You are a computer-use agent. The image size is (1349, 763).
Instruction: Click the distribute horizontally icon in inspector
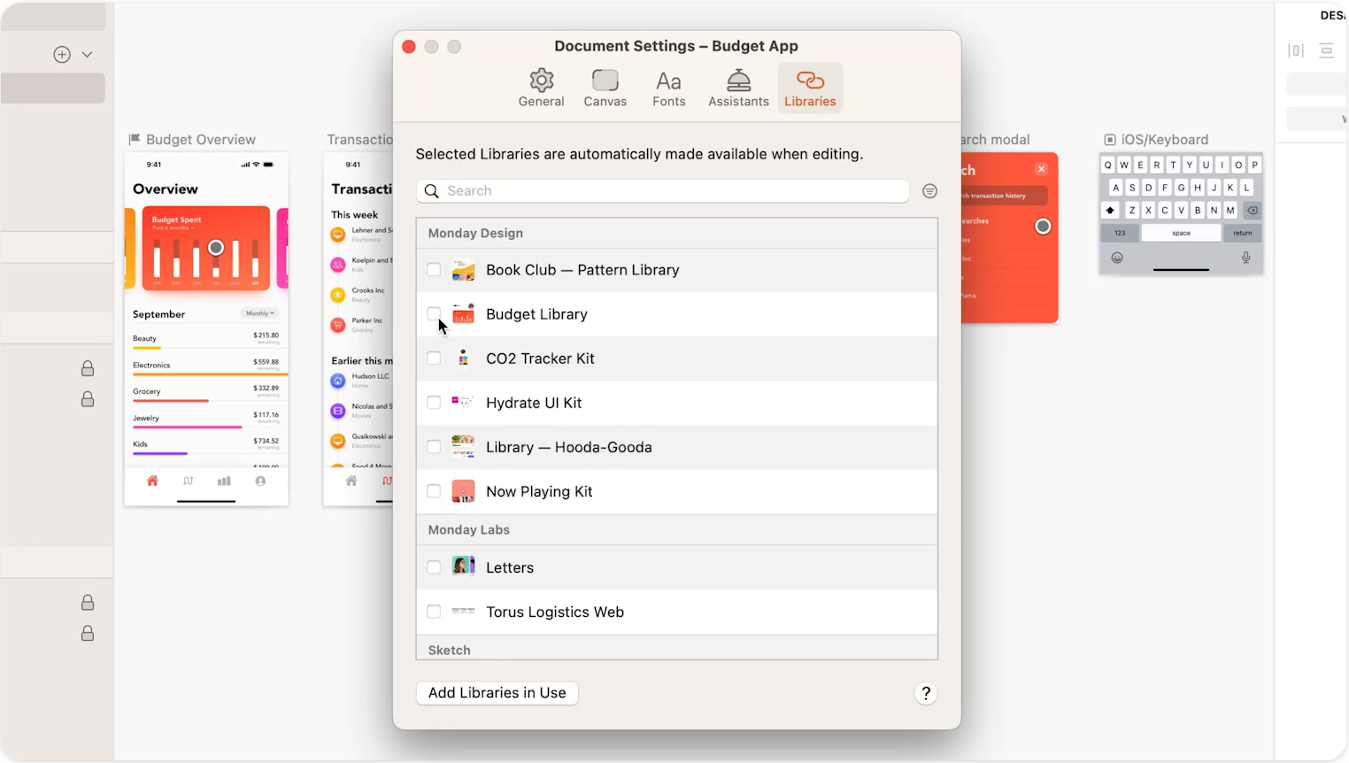pyautogui.click(x=1296, y=50)
